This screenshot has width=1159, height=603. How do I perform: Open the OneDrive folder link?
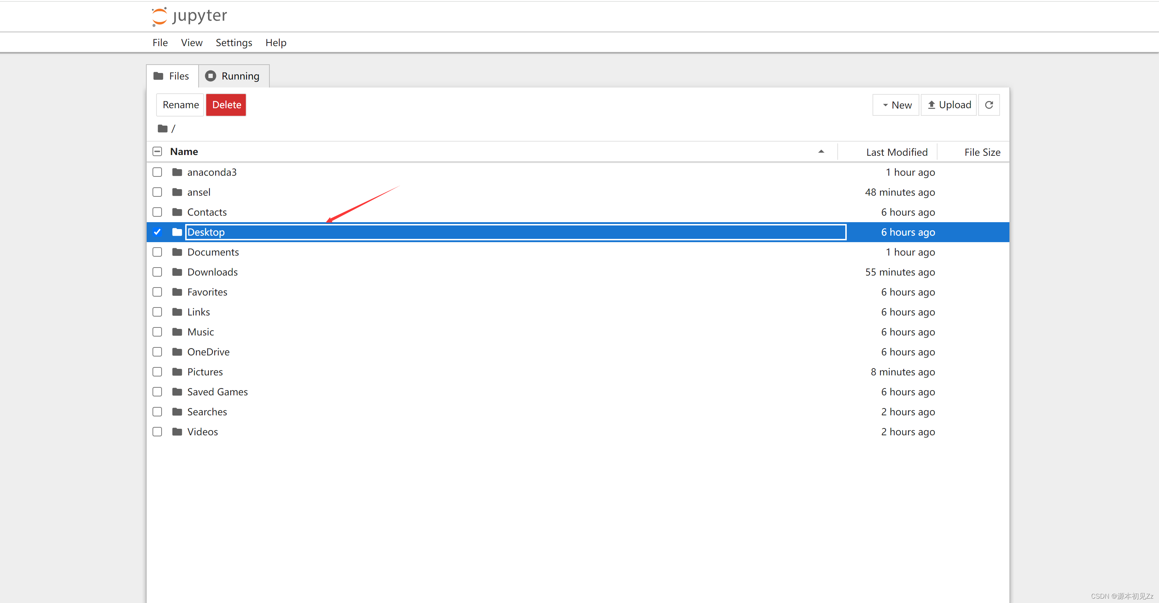coord(208,352)
